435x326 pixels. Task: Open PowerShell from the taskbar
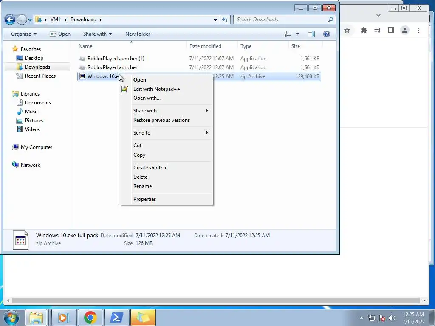116,318
